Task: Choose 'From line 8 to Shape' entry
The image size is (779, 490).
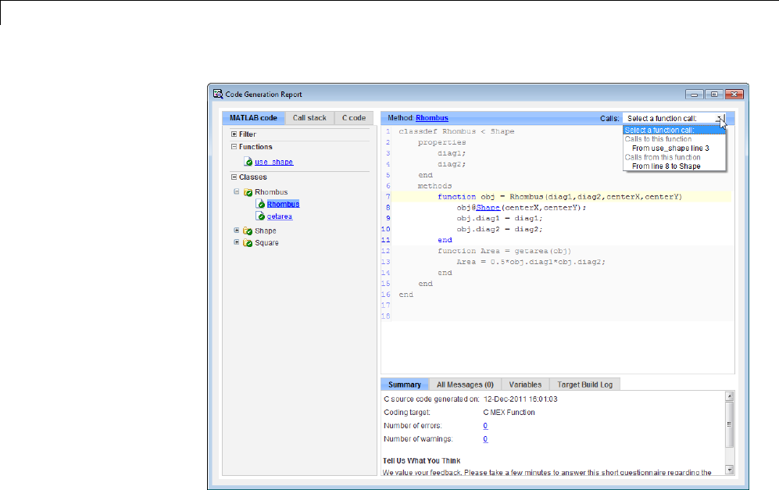Action: [666, 166]
